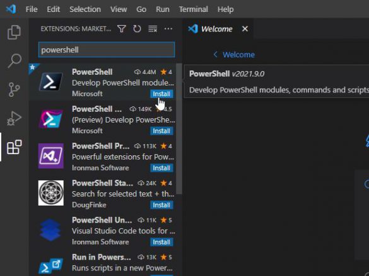The width and height of the screenshot is (369, 276).
Task: Open the Run menu
Action: [163, 9]
